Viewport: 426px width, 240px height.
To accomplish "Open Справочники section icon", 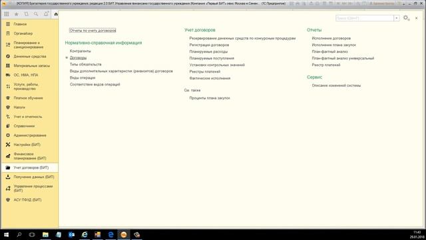I will pos(8,126).
